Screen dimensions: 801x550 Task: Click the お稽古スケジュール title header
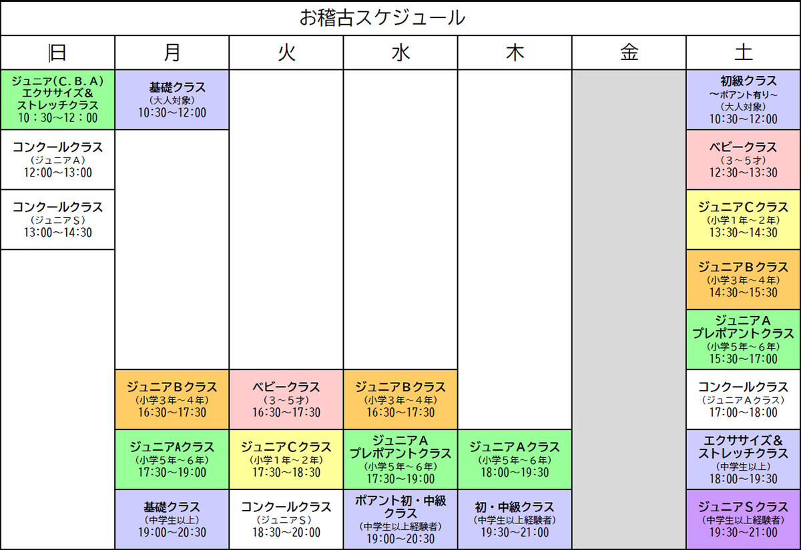(x=400, y=18)
